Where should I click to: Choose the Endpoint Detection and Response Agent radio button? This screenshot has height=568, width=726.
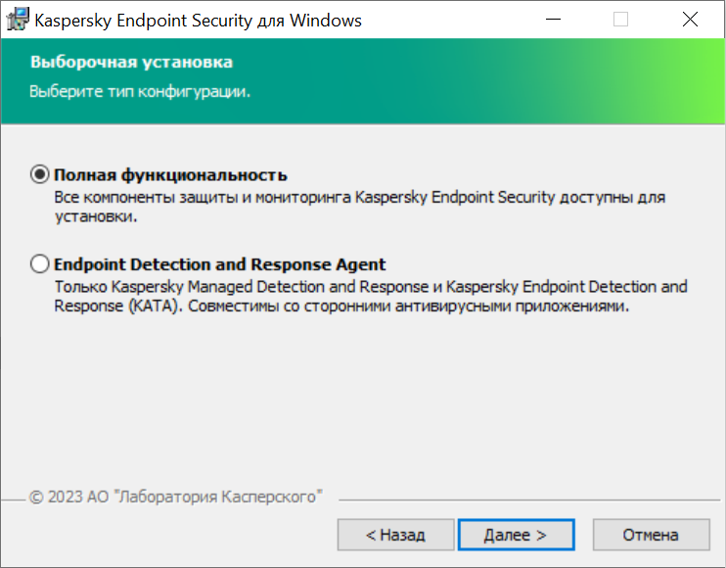click(40, 263)
